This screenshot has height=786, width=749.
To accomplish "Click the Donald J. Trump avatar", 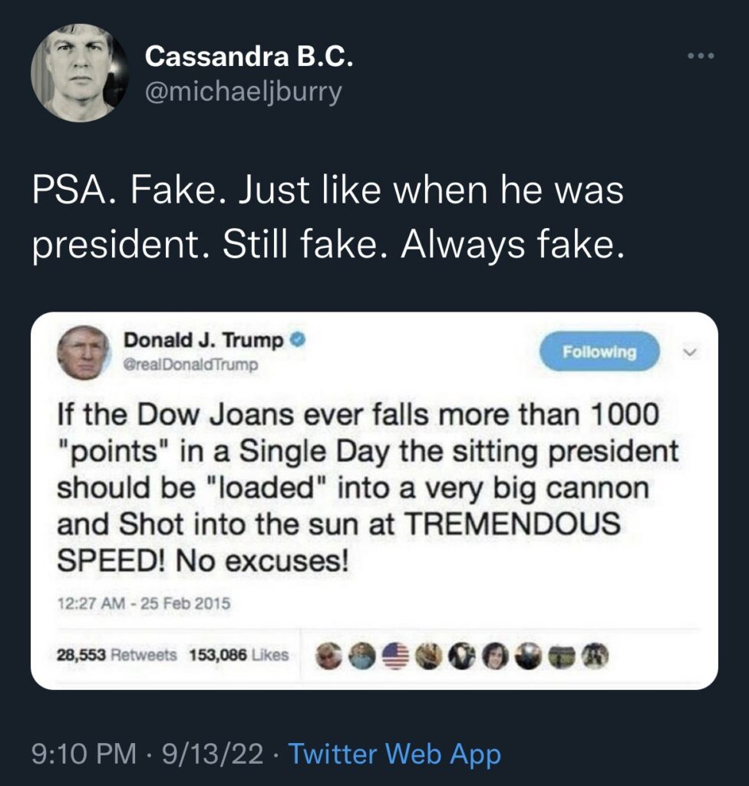I will [84, 353].
